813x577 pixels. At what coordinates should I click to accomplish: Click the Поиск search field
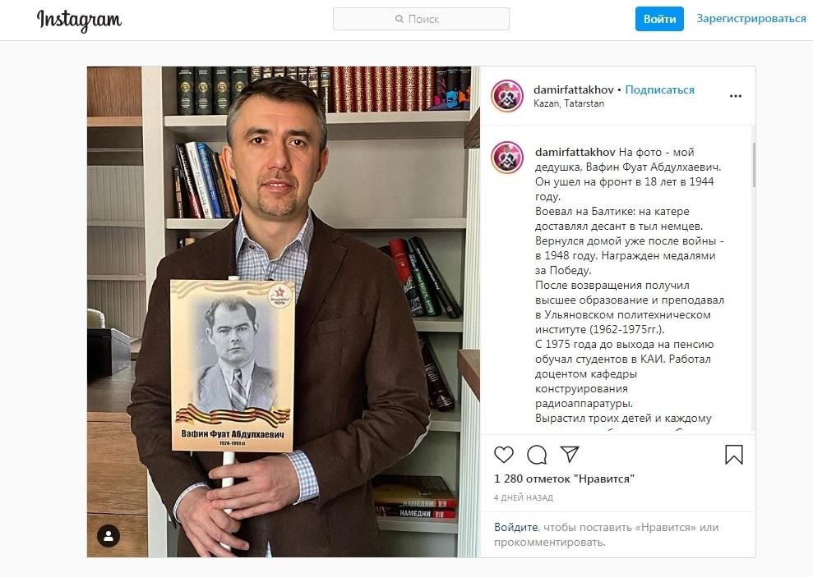point(421,19)
